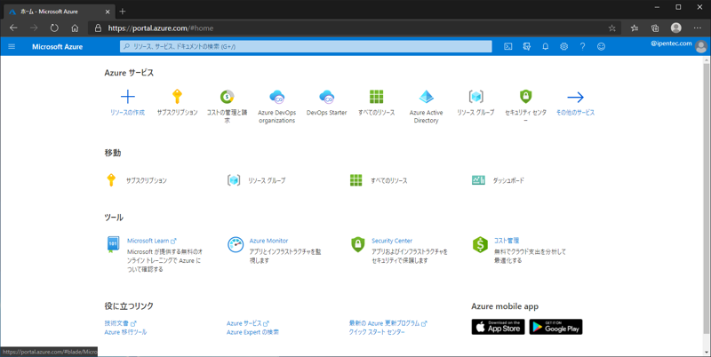Go to ダッシュボード under 移動
711x357 pixels.
point(508,181)
